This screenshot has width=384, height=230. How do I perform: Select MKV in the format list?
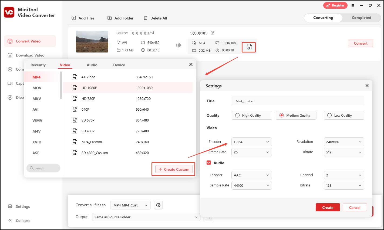(37, 99)
